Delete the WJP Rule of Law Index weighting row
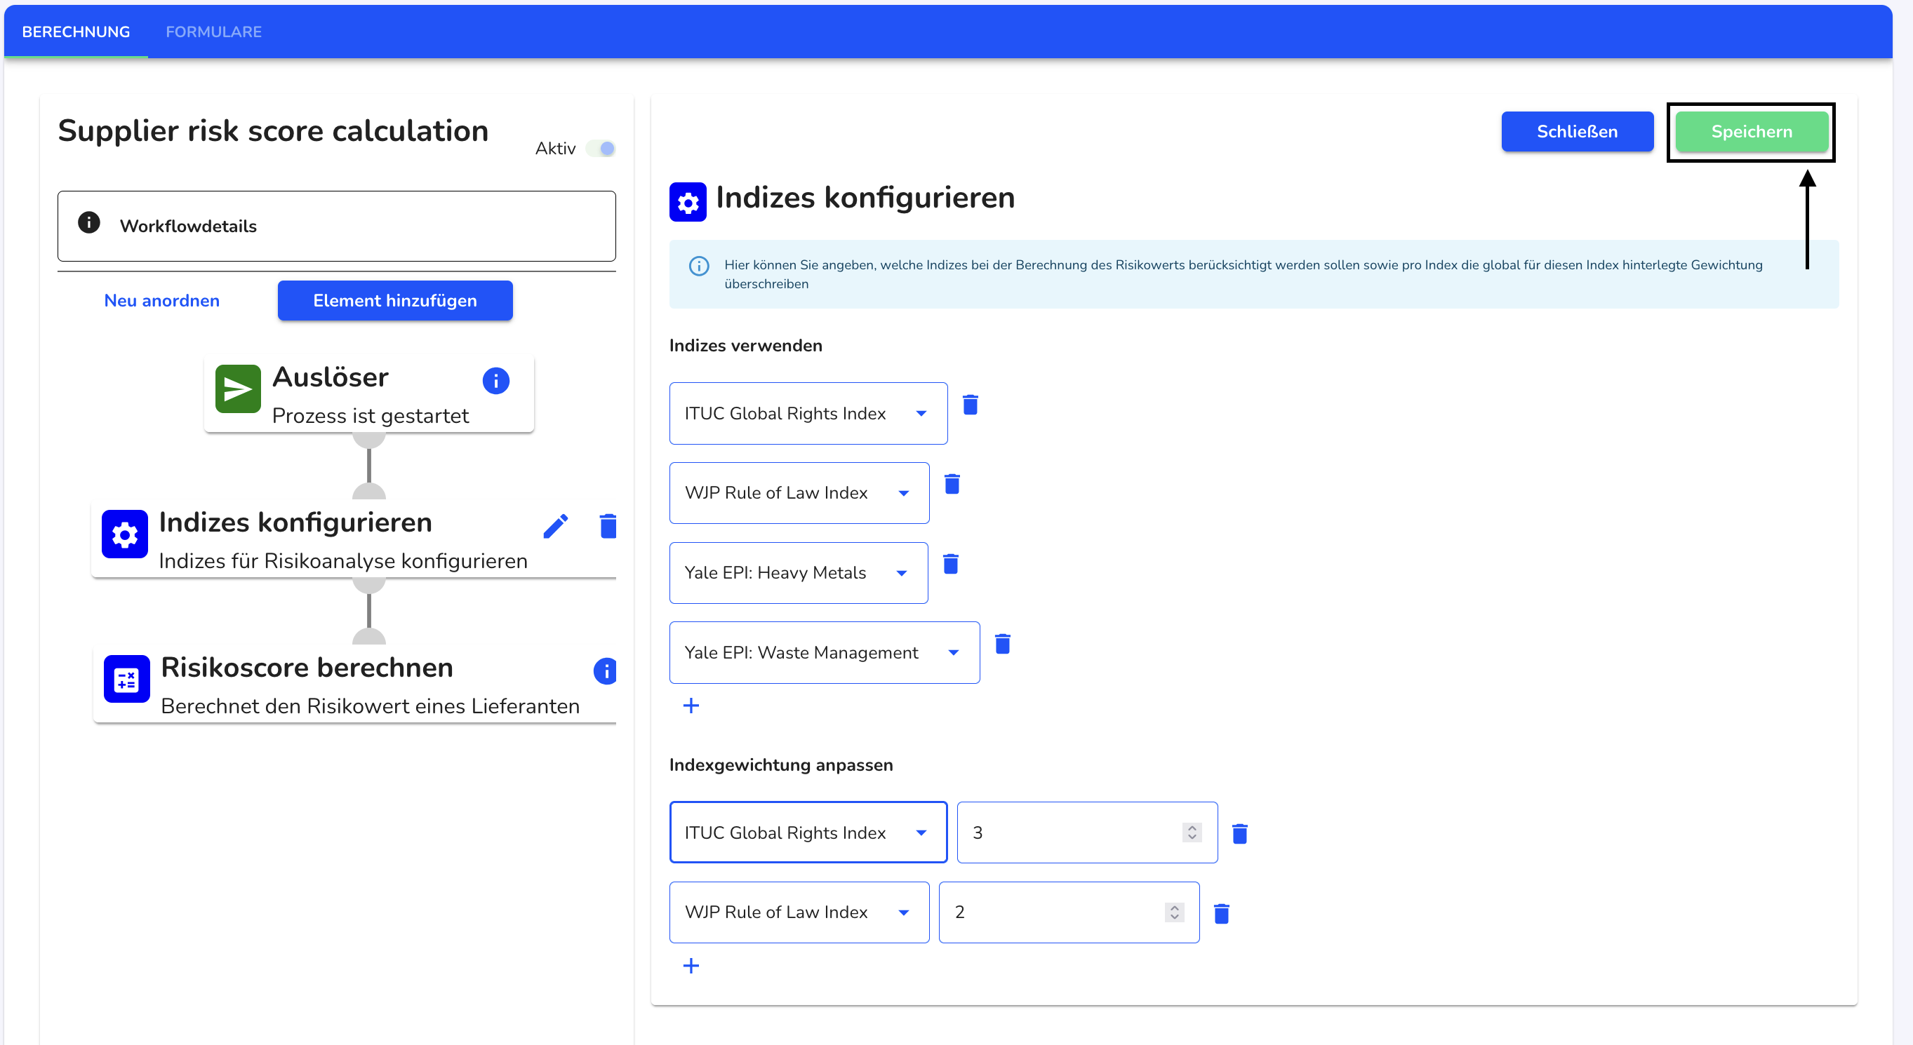1913x1045 pixels. (x=1222, y=914)
